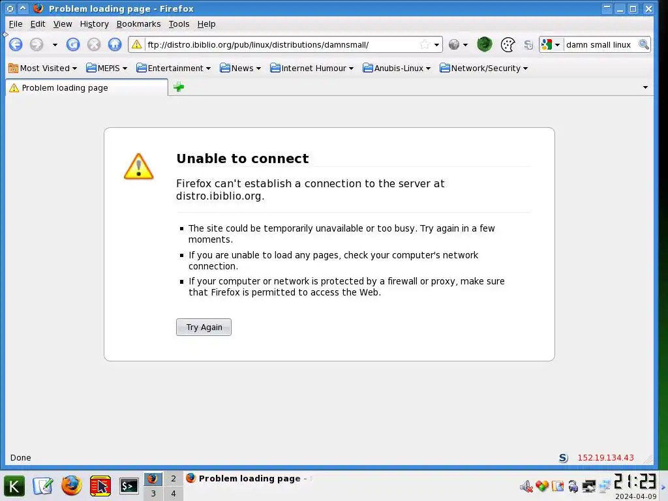Switch to virtual desktop 4
Viewport: 668px width, 501px height.
pyautogui.click(x=174, y=494)
